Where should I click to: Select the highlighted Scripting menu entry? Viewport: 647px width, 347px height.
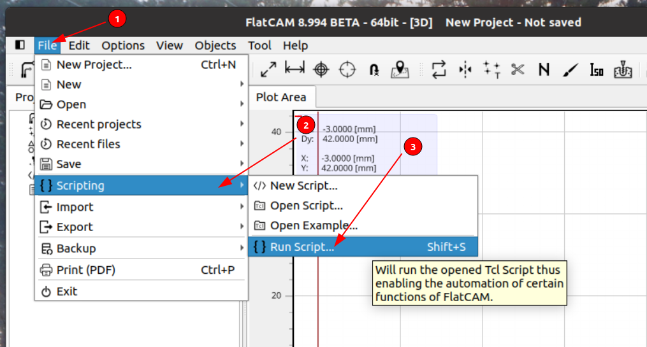coord(141,185)
